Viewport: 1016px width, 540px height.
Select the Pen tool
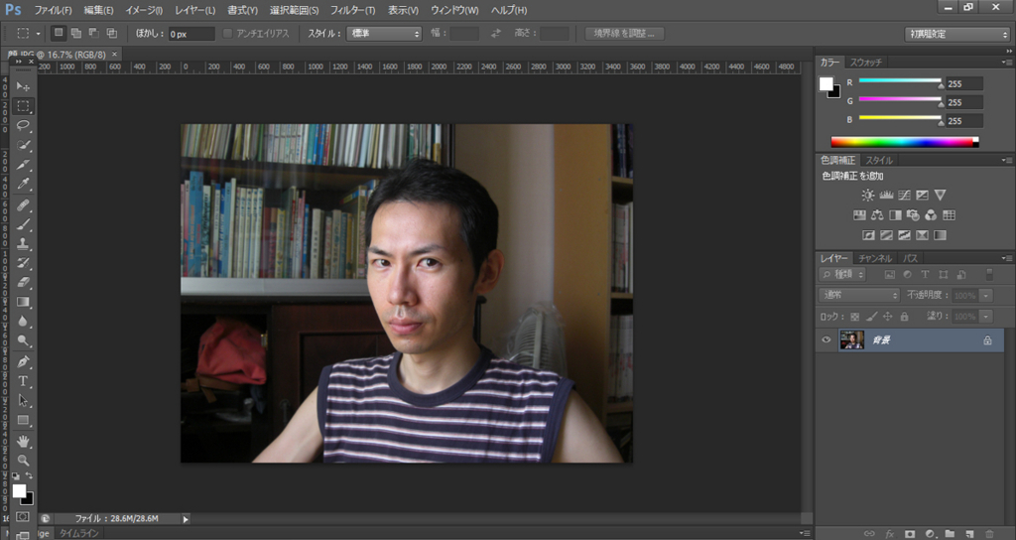24,361
